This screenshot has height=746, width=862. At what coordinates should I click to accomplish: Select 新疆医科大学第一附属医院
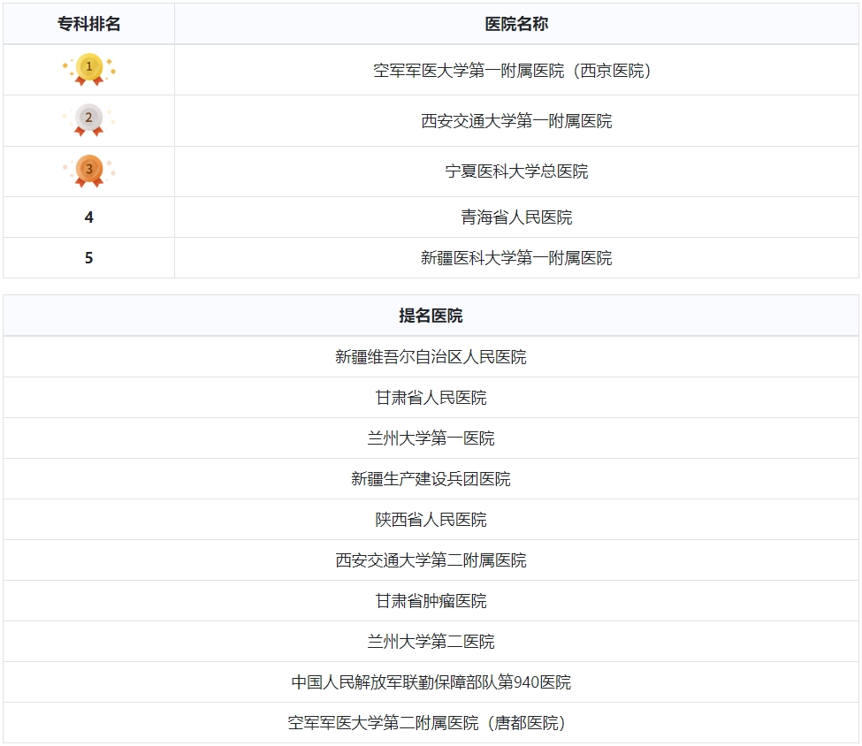[517, 258]
